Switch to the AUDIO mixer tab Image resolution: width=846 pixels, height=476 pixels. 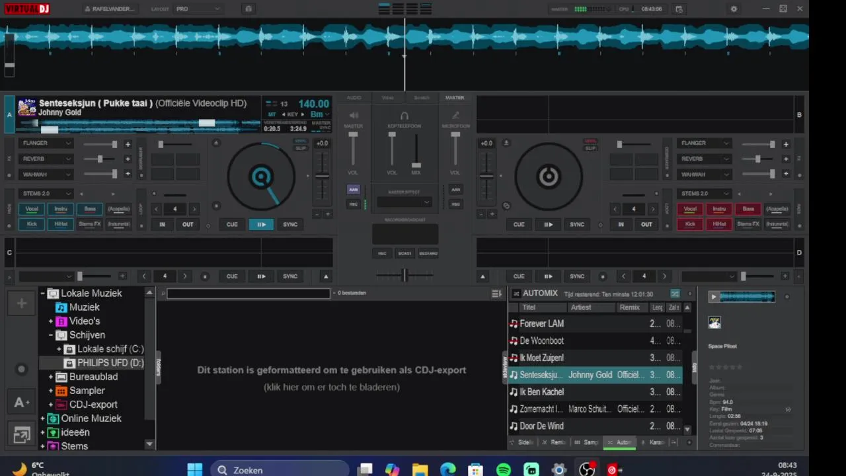point(354,98)
